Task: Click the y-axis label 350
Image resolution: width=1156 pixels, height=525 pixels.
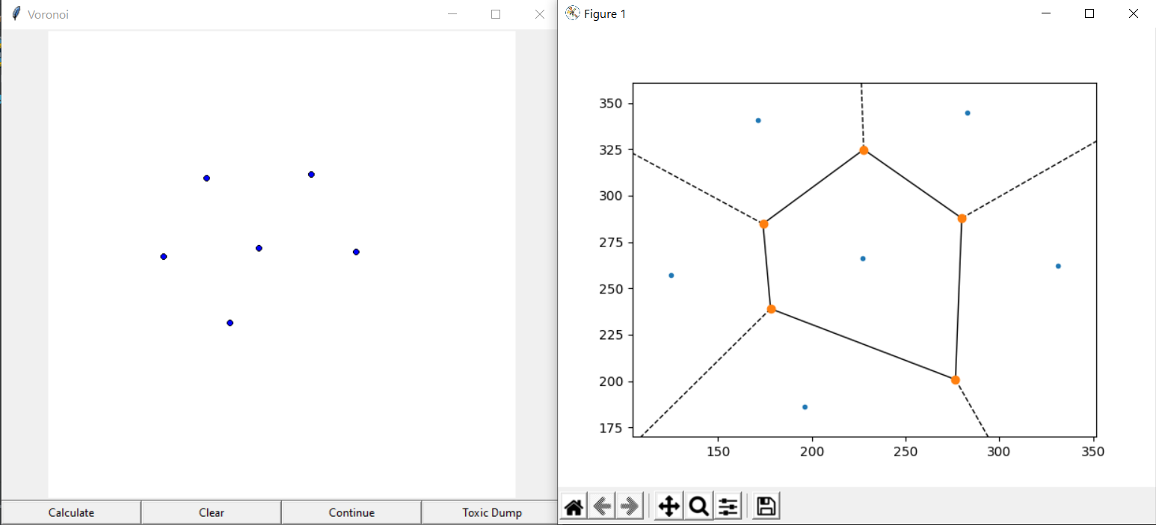Action: (x=611, y=103)
